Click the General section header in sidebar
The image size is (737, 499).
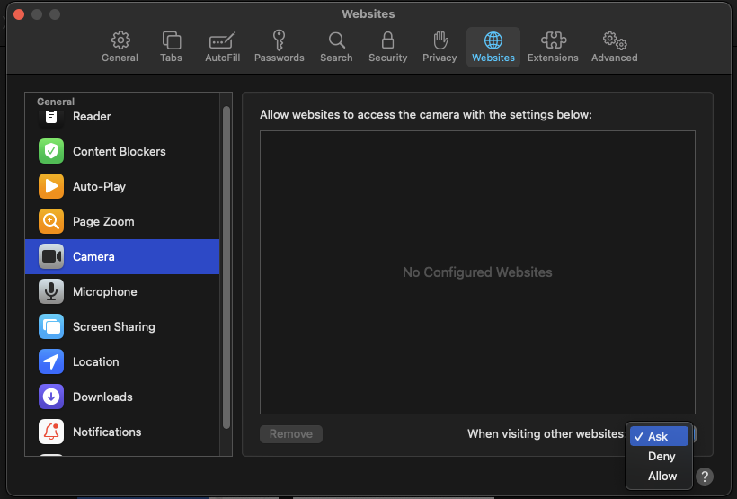pos(56,102)
